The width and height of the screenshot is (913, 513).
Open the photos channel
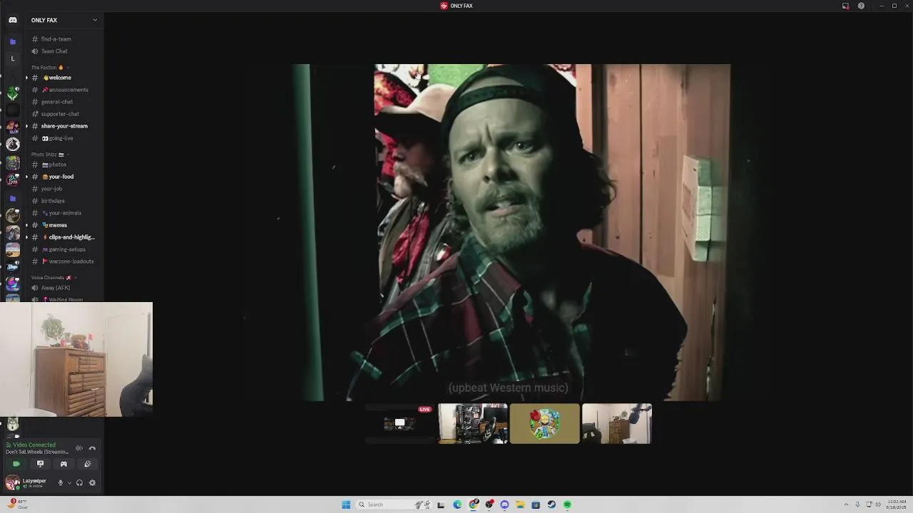pyautogui.click(x=63, y=165)
